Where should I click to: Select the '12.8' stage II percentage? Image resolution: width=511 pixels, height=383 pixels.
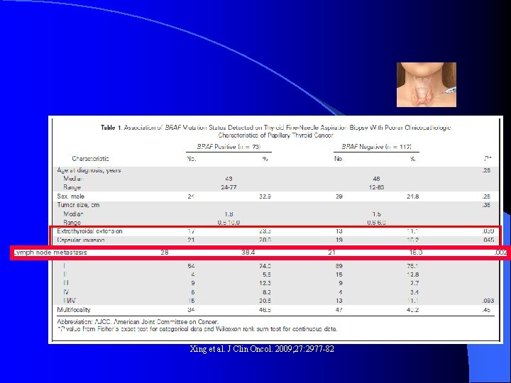coord(412,275)
